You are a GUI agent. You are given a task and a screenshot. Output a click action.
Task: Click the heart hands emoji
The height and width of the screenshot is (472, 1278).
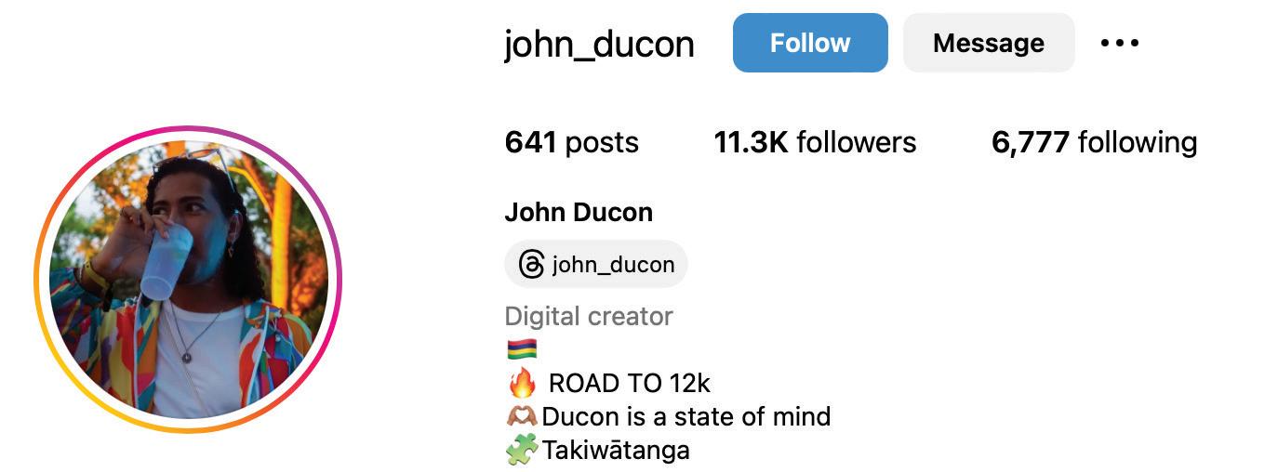523,416
